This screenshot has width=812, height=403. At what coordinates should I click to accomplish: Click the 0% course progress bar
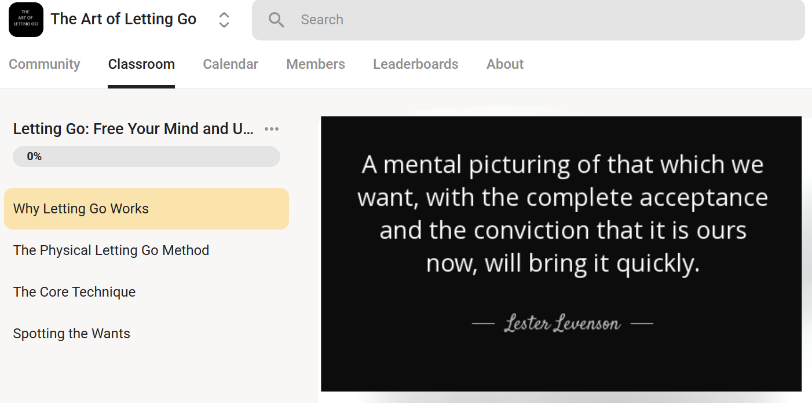coord(147,157)
